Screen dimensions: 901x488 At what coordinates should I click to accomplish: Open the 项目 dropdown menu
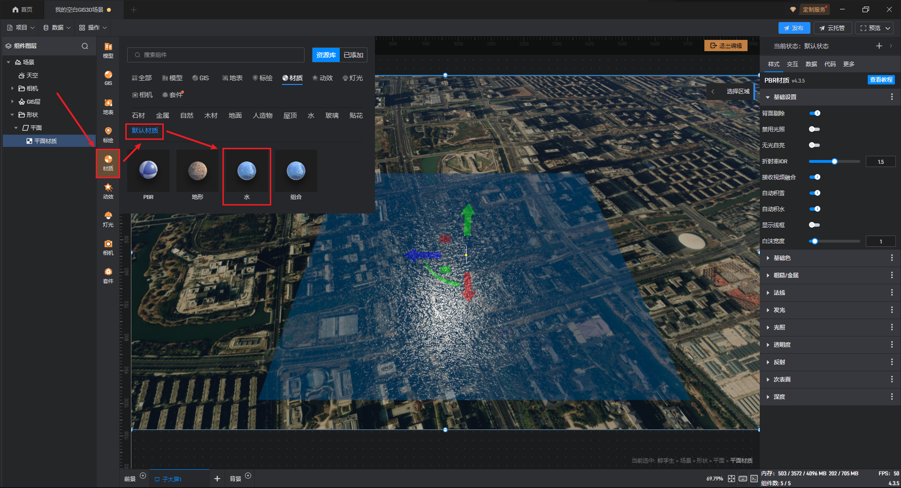coord(21,28)
